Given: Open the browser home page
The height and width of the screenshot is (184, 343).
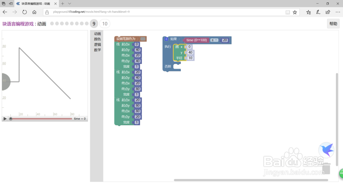Looking at the screenshot, I should pos(34,12).
